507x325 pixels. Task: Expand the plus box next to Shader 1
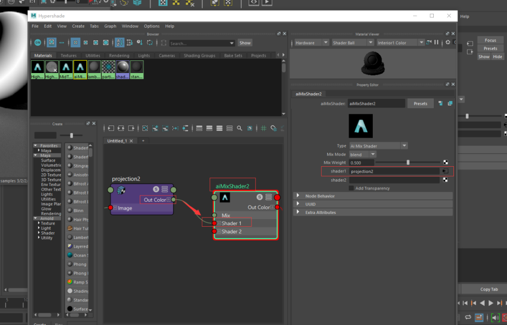219,223
